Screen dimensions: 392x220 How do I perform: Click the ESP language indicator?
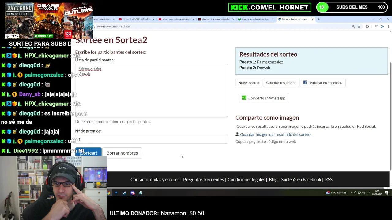tap(368, 193)
